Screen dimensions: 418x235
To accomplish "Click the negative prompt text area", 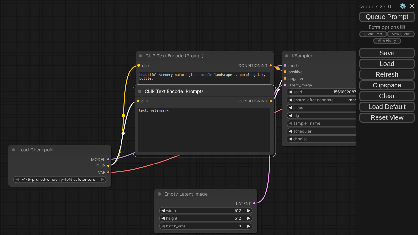I will (204, 130).
